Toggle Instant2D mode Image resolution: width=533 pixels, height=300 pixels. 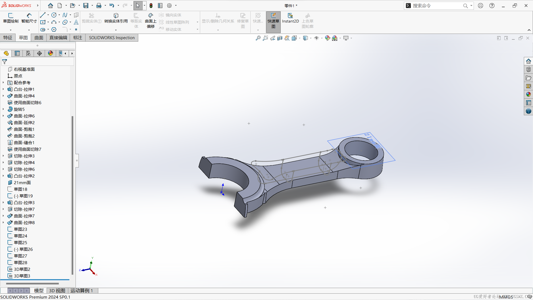tap(290, 18)
